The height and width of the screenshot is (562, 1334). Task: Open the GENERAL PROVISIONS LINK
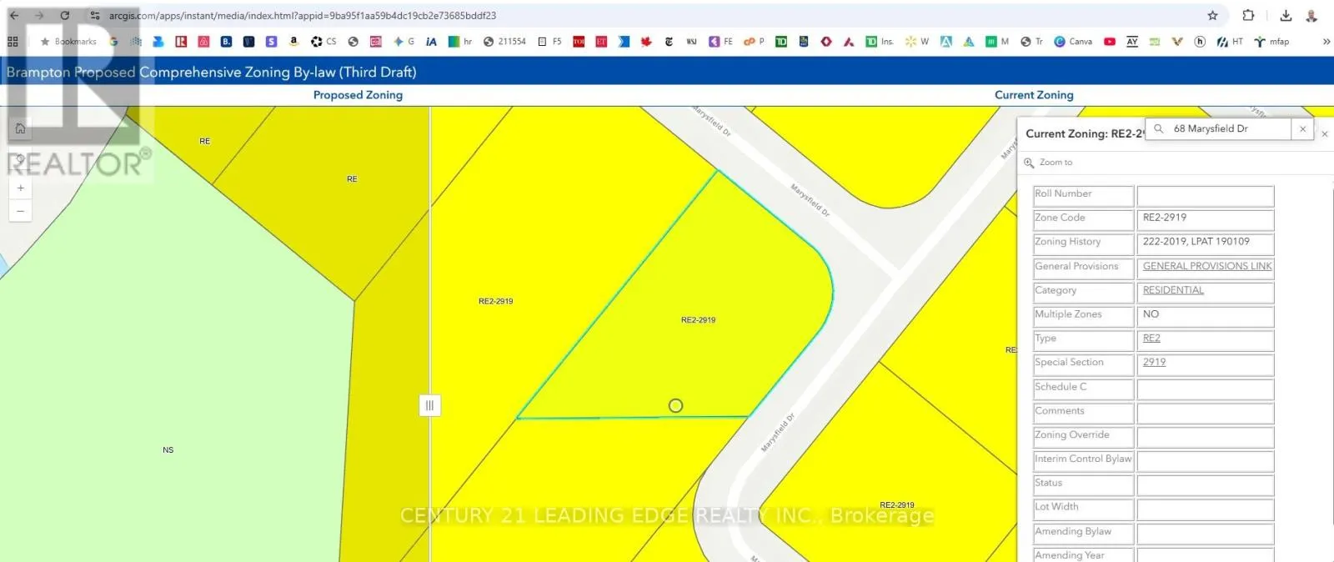pos(1206,266)
